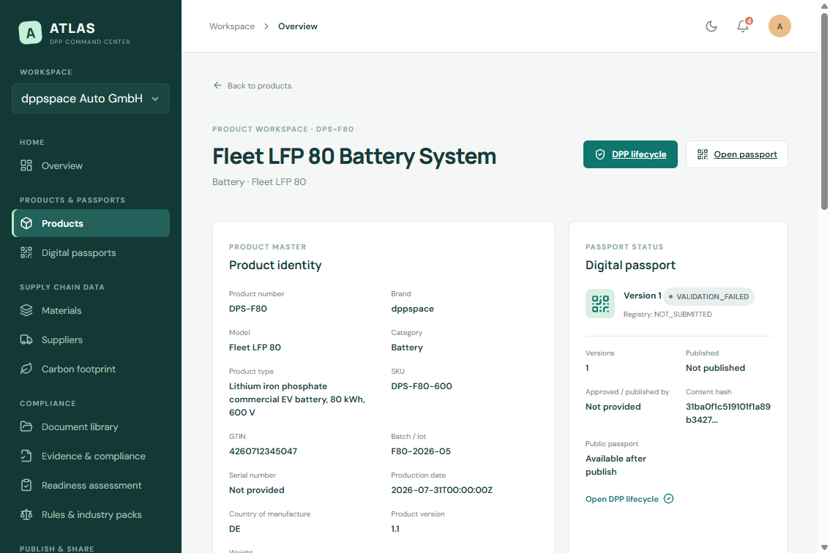The image size is (830, 553).
Task: Click product number DPS-F80 value
Action: point(247,309)
